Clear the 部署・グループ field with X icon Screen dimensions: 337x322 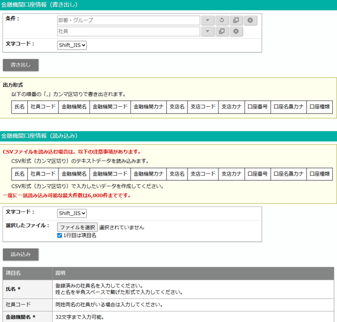250,21
